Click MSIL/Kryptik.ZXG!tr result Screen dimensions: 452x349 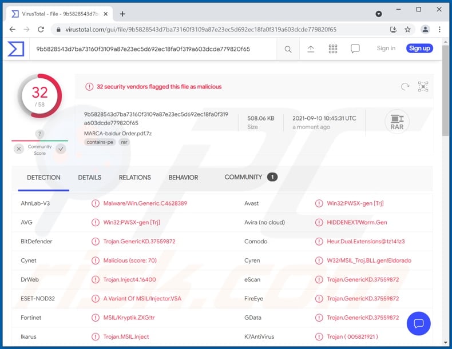(129, 318)
